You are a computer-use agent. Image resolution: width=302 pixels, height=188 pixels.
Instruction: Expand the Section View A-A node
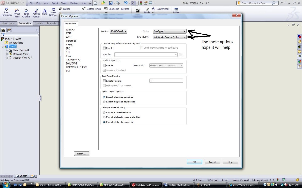pos(7,58)
